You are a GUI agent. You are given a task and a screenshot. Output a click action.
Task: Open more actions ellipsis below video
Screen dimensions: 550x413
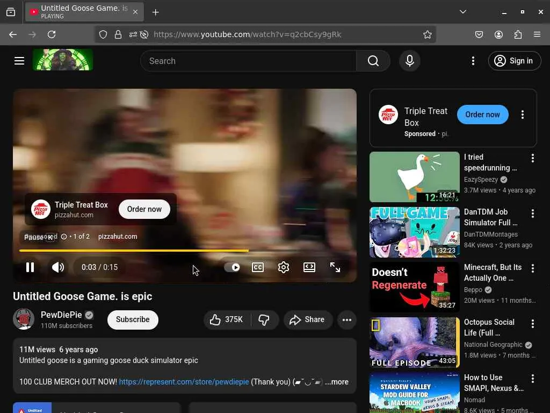347,319
